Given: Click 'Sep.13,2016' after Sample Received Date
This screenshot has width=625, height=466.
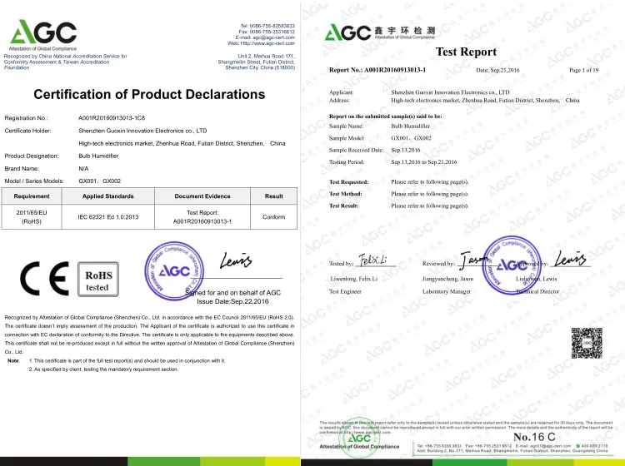Looking at the screenshot, I should point(405,150).
